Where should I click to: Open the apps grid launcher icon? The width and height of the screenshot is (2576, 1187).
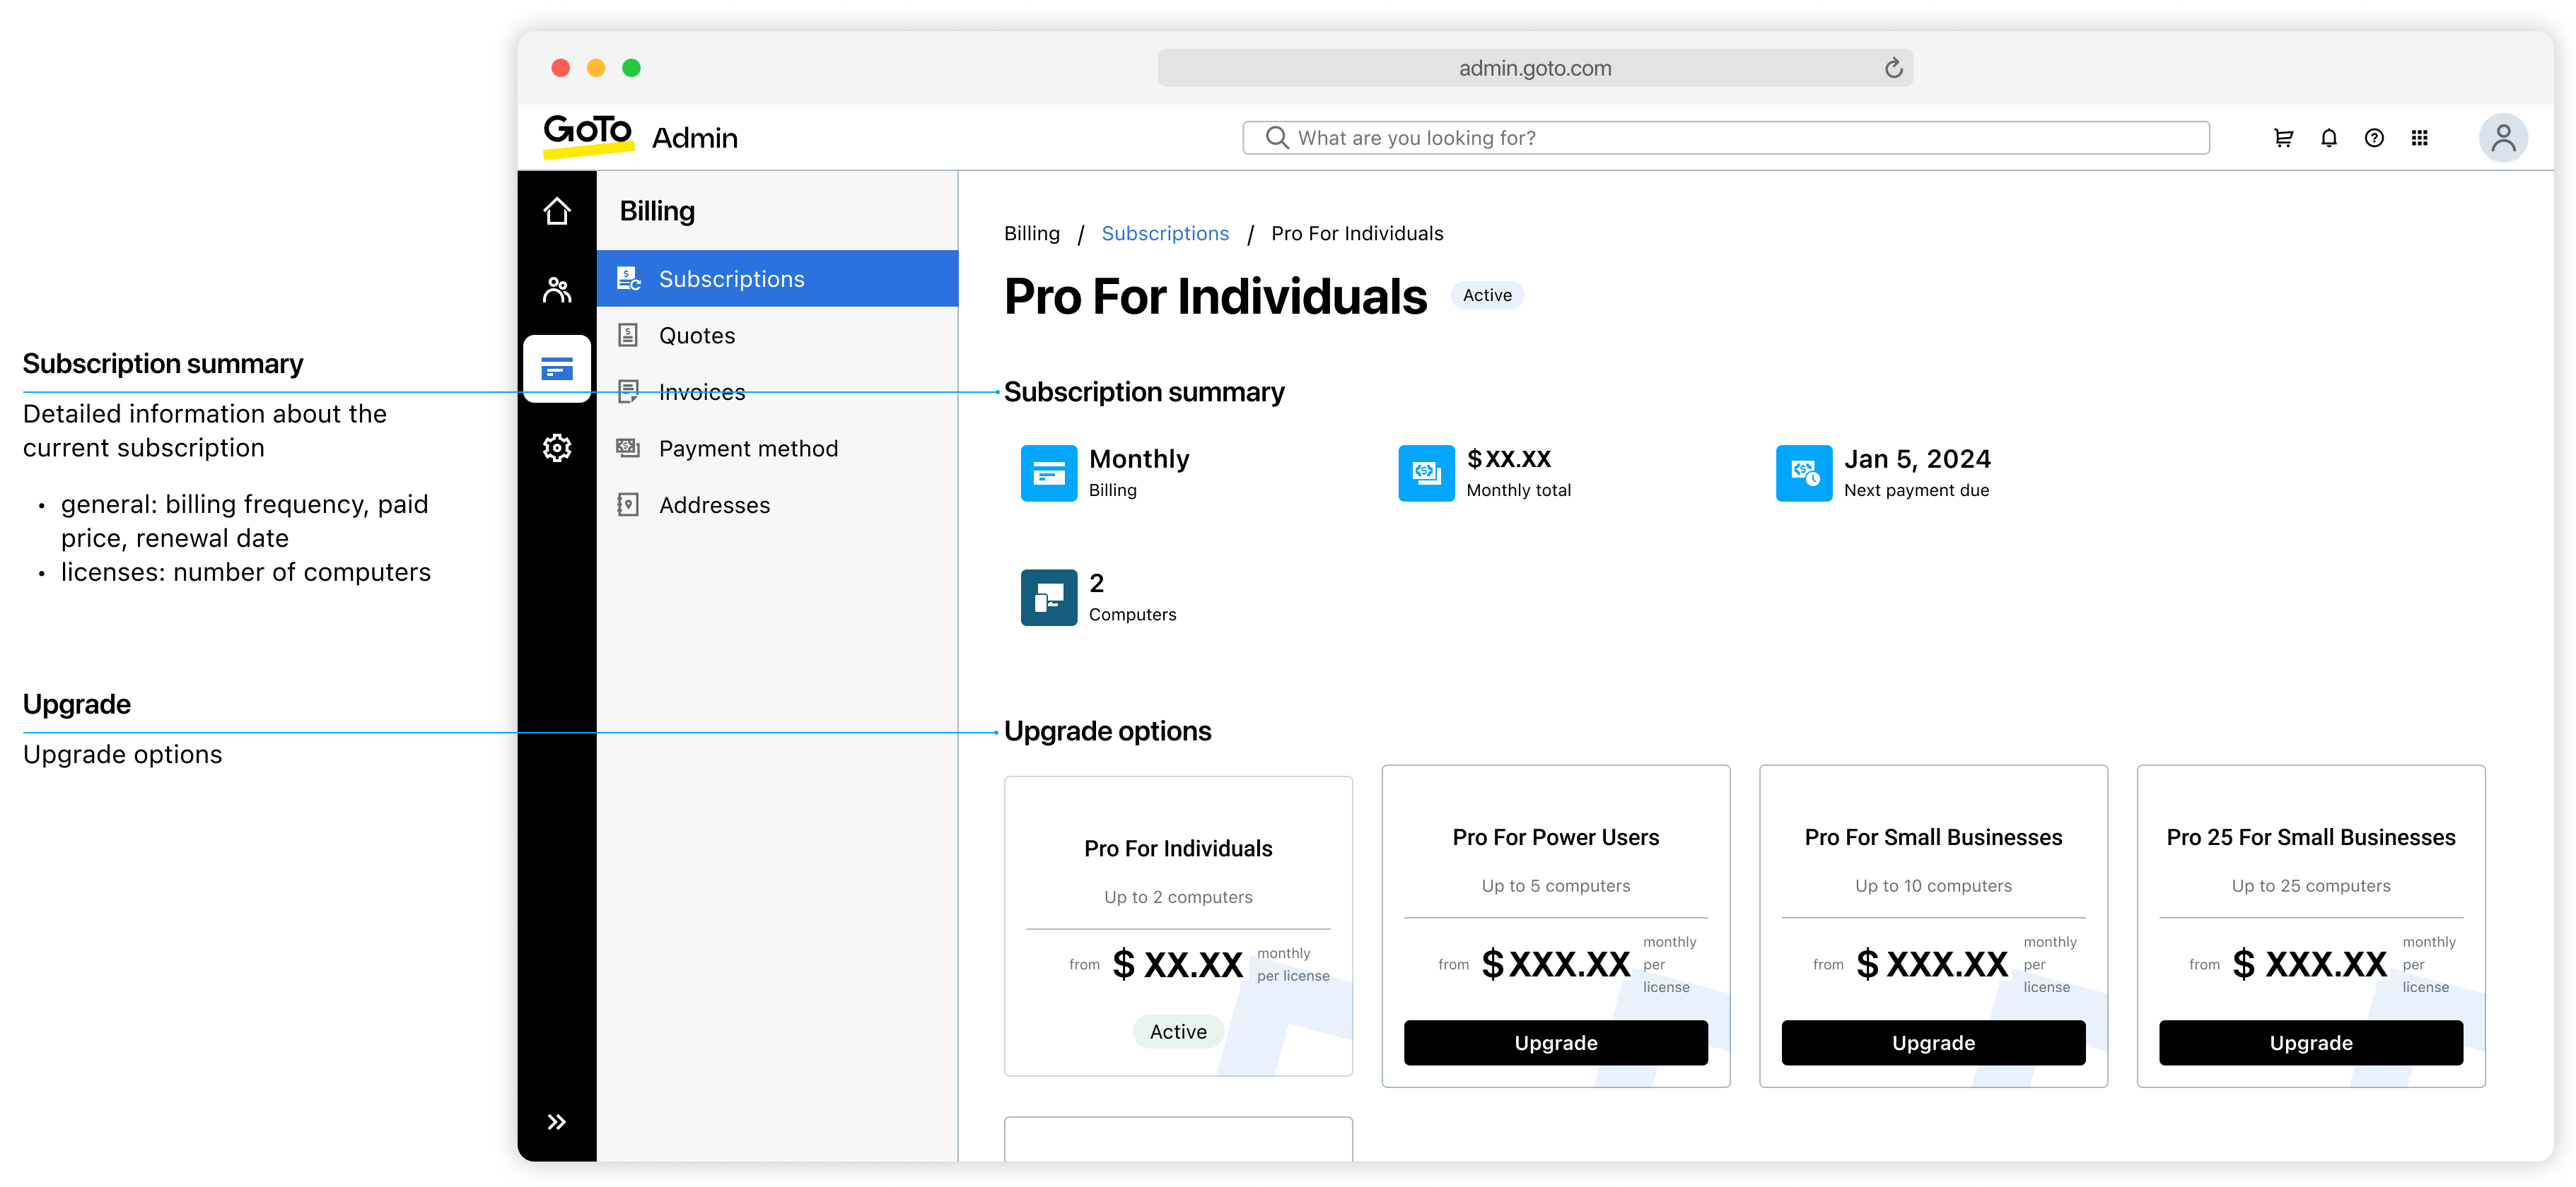click(x=2420, y=138)
